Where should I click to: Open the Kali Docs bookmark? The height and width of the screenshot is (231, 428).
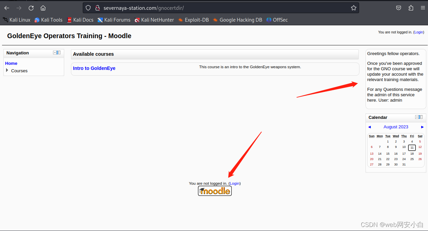(x=80, y=20)
